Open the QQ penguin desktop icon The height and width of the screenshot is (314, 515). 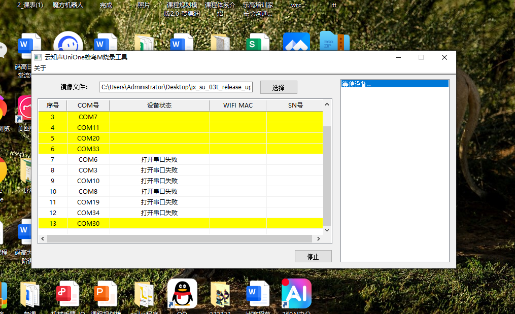pyautogui.click(x=182, y=293)
